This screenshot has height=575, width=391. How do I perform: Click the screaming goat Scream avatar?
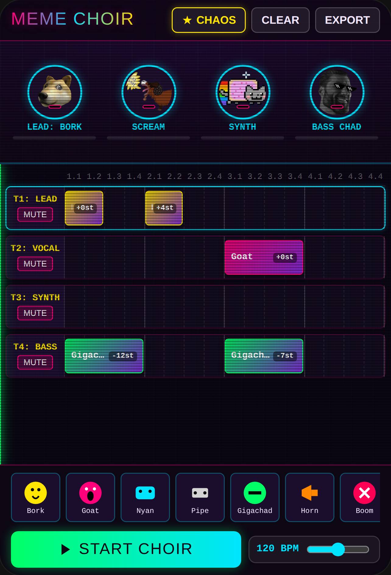(149, 92)
